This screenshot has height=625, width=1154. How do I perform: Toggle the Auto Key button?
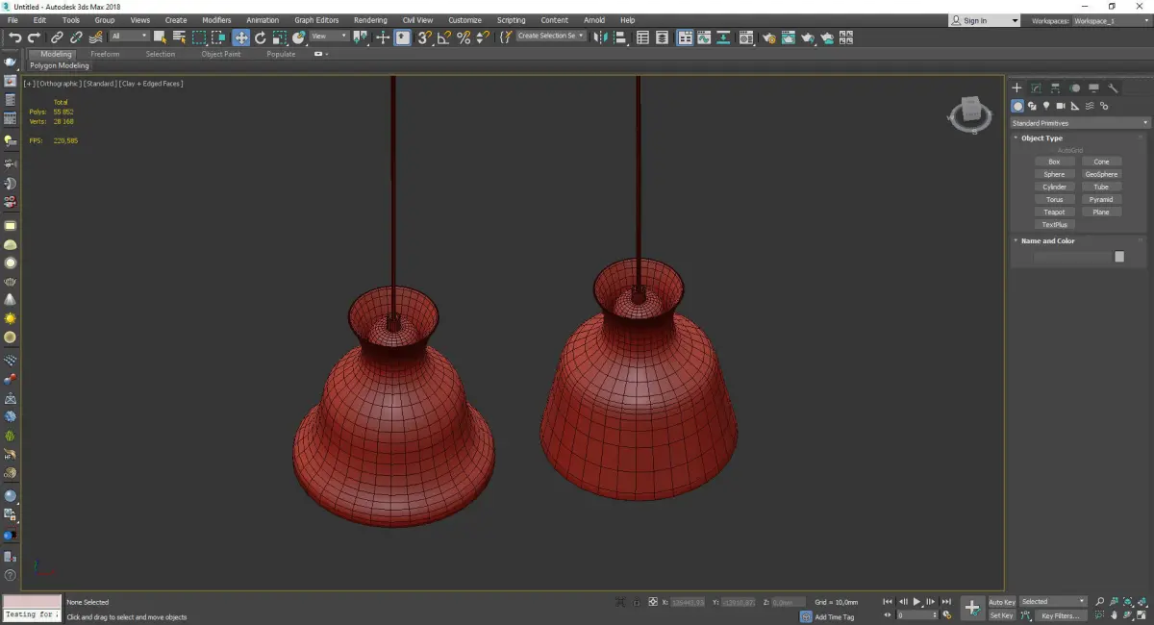click(1001, 602)
